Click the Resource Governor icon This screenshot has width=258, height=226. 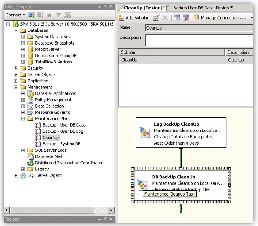31,112
